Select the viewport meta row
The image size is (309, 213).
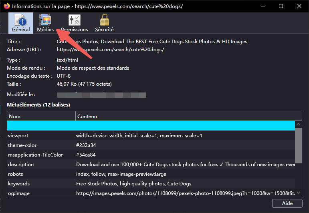tap(151, 136)
